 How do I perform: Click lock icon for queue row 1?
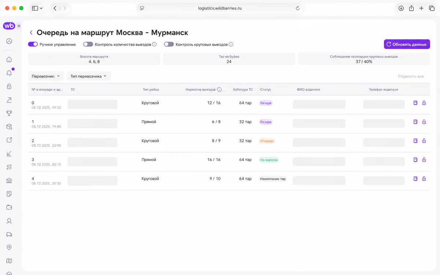click(x=424, y=122)
